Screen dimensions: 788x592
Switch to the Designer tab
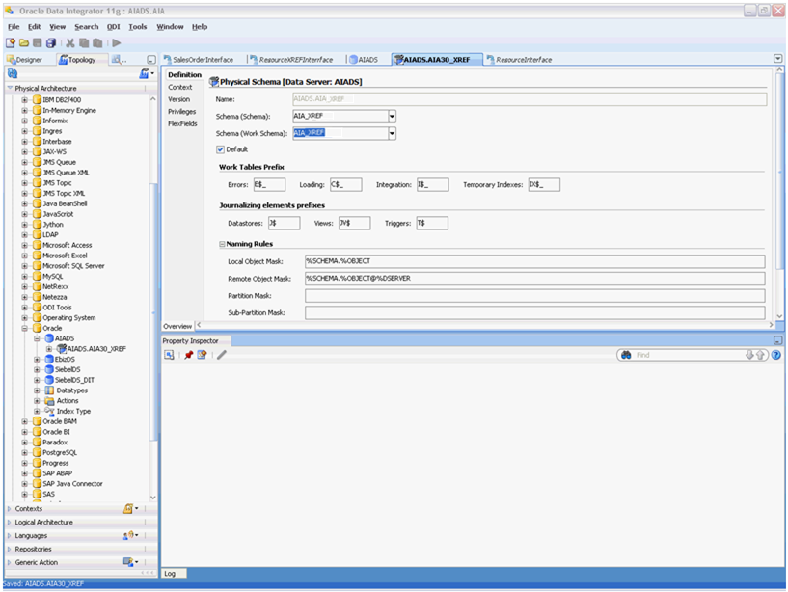pyautogui.click(x=25, y=60)
